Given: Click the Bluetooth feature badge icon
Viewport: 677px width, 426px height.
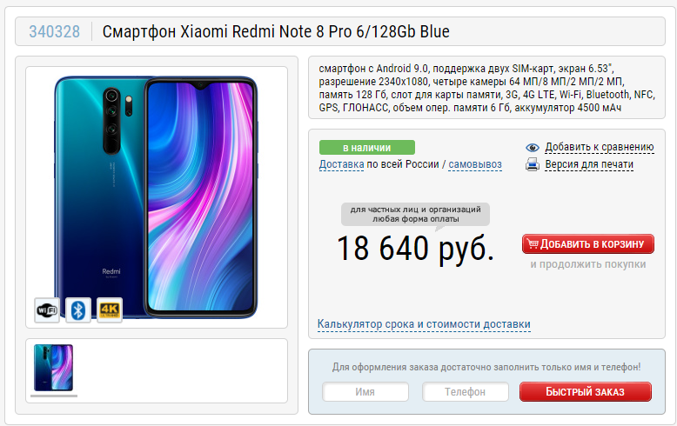Looking at the screenshot, I should [78, 310].
